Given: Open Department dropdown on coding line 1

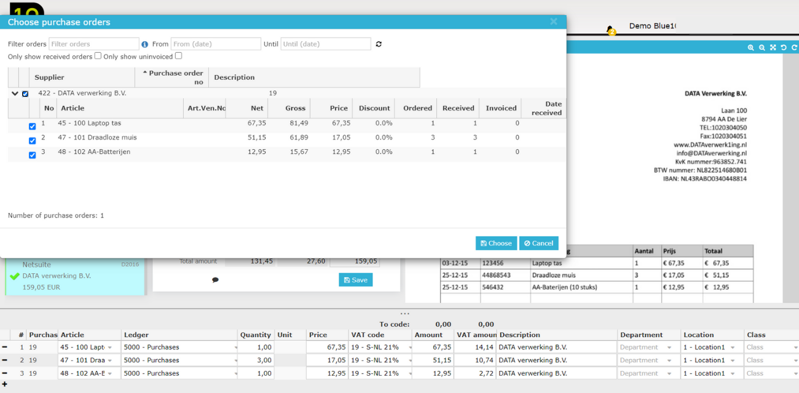Looking at the screenshot, I should 669,348.
